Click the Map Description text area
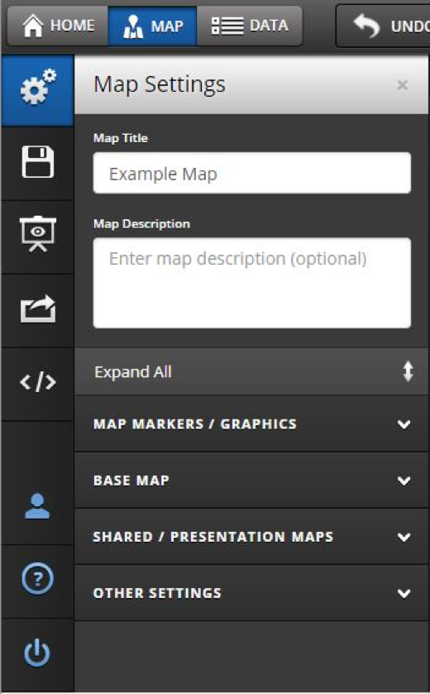430x694 pixels. click(x=251, y=283)
